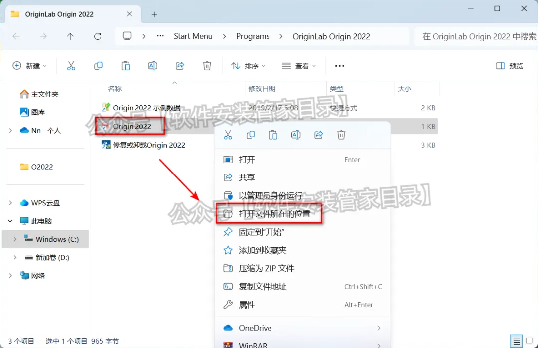
Task: Sort by the 修改日期 column header
Action: (262, 89)
